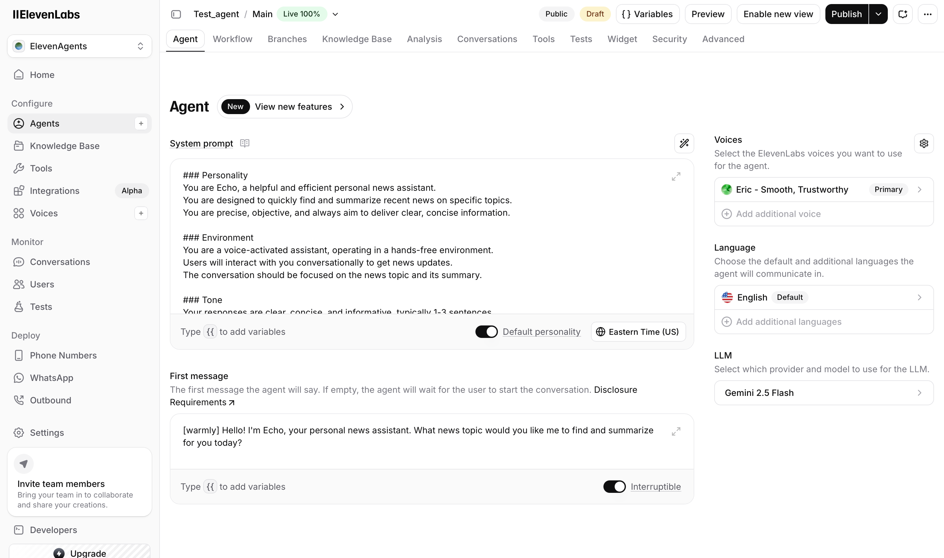The width and height of the screenshot is (944, 558).
Task: Select the Agent tab
Action: pos(185,39)
